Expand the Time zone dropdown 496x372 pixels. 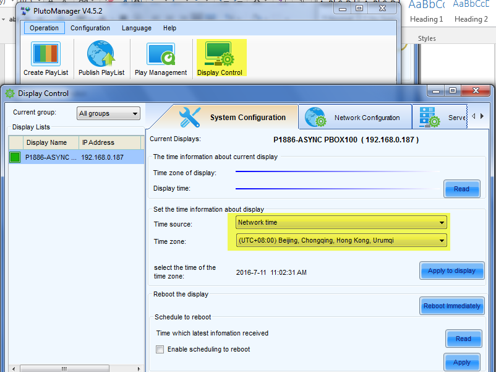341,240
